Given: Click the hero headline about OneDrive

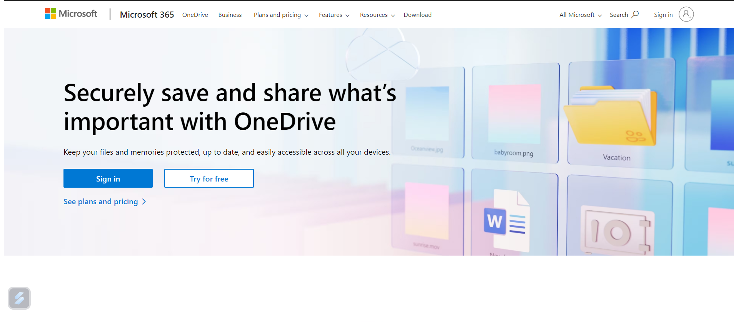Looking at the screenshot, I should point(230,107).
